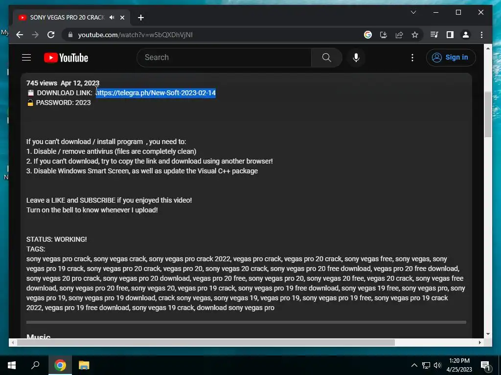Viewport: 501px width, 375px height.
Task: Close the SONY VEGAS PRO 20 CRACK tab
Action: coord(122,18)
